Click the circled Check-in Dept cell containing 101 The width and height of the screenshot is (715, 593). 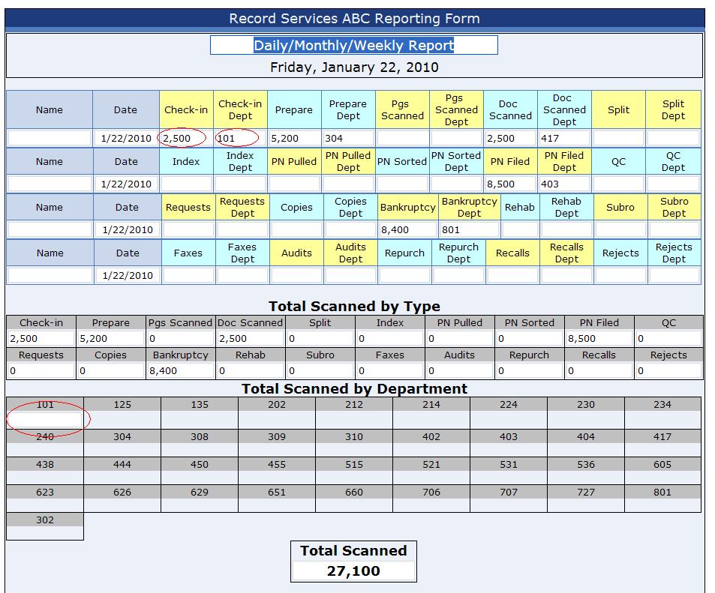click(x=240, y=137)
